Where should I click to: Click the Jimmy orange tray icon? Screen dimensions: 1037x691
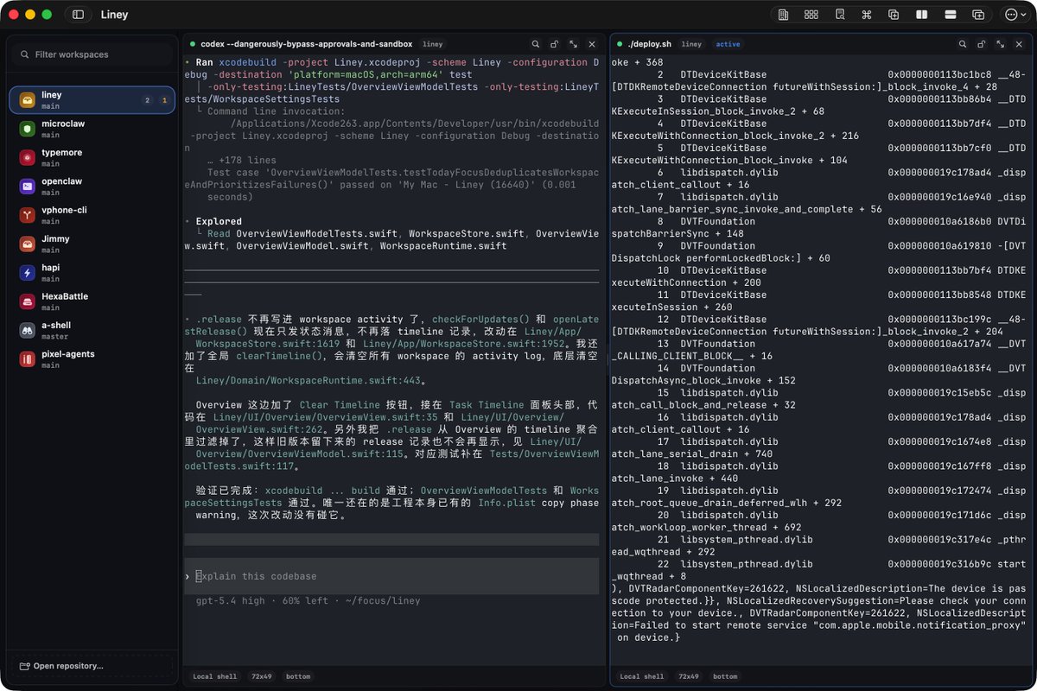click(28, 244)
